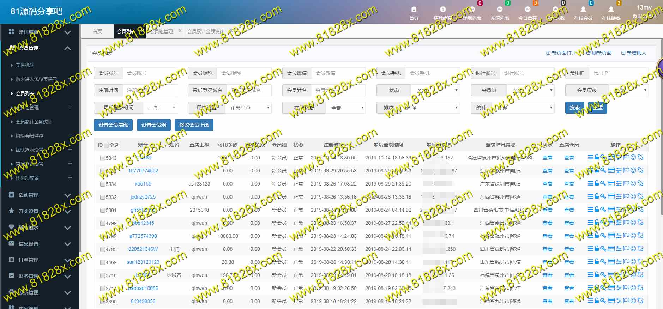Click into the 会员账号 input field
The image size is (663, 309).
coord(150,73)
